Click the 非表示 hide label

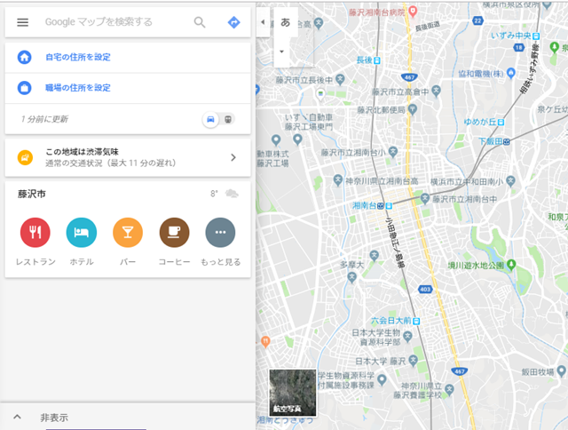[54, 418]
